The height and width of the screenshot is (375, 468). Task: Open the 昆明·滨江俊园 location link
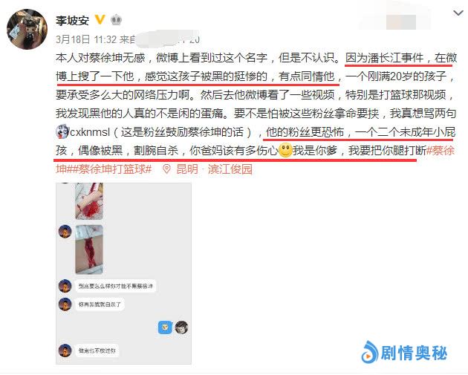pos(214,169)
